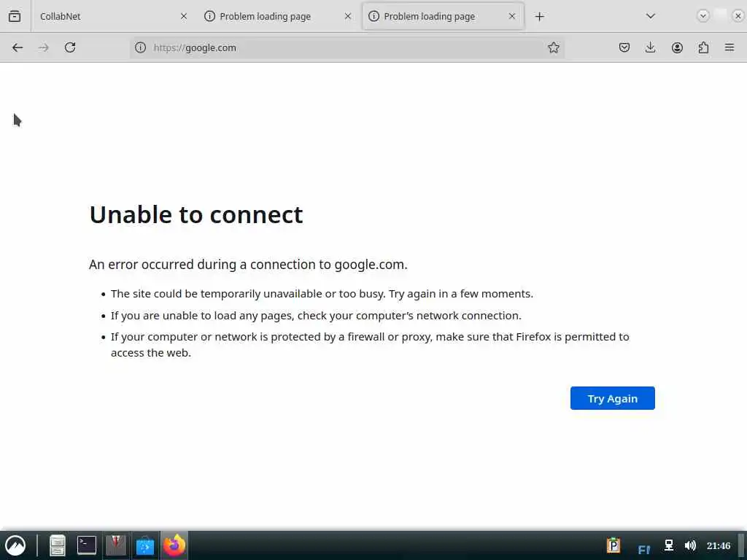747x560 pixels.
Task: Switch to the CollabNet tab
Action: point(112,16)
